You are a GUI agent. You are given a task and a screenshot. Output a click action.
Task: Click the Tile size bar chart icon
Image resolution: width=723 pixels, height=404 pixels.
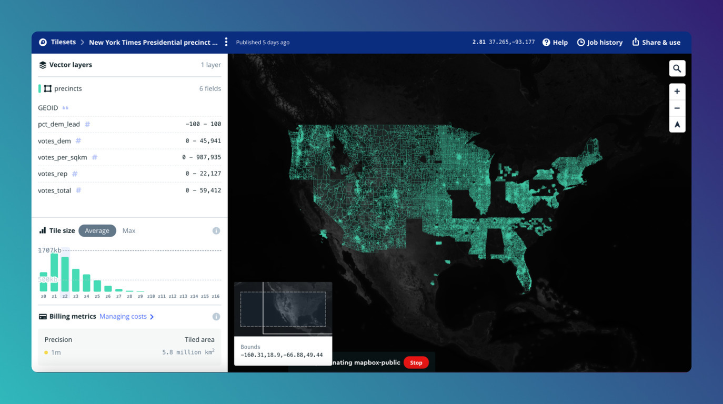[x=43, y=230]
